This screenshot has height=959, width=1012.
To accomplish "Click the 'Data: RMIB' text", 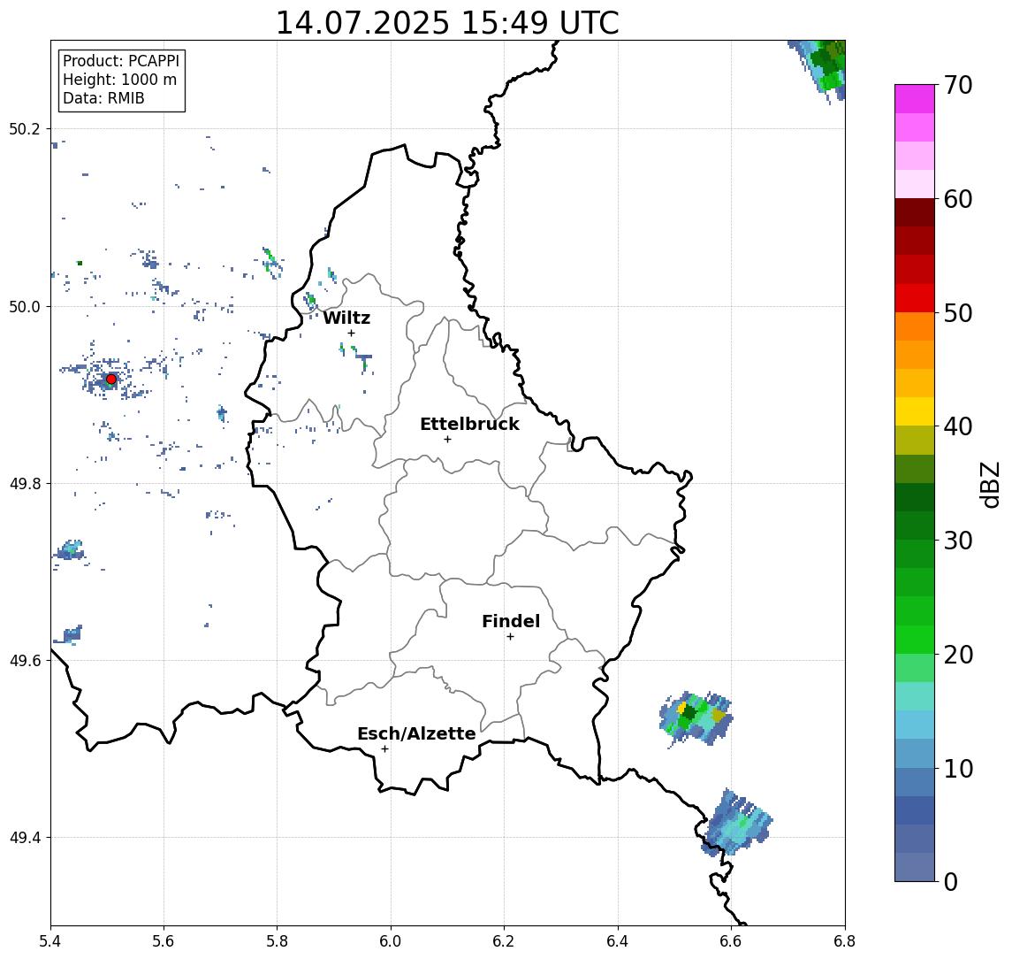I will (x=103, y=98).
